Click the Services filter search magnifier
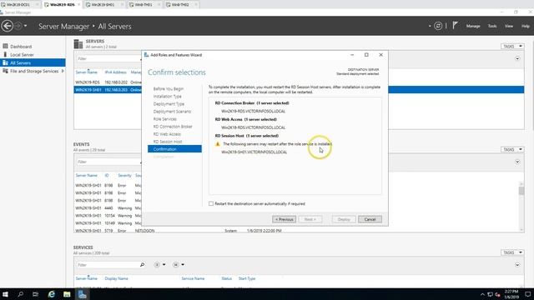Image resolution: width=534 pixels, height=300 pixels. [143, 265]
